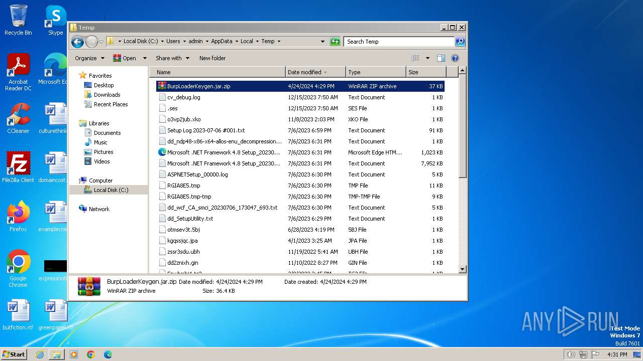Select the o3vp2jub.xko file
The image size is (643, 361).
pos(184,119)
